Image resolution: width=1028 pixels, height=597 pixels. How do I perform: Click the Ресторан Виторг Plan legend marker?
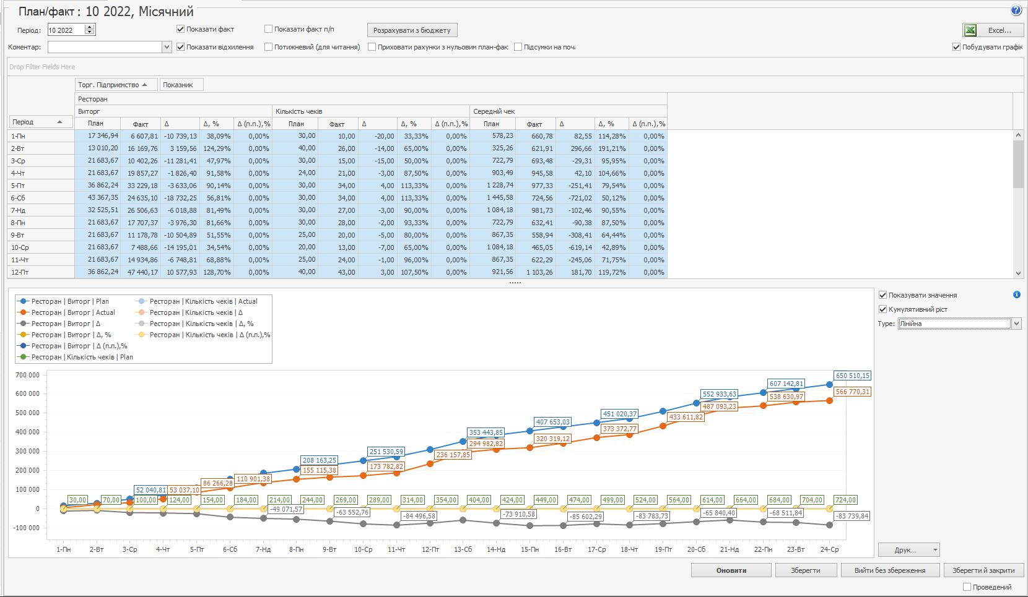coord(24,301)
